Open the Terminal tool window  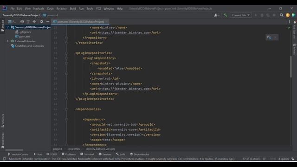(x=87, y=154)
